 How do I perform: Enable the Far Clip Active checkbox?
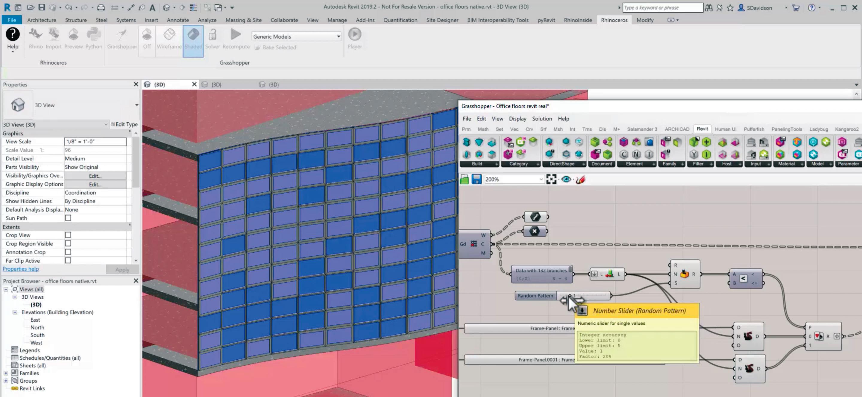click(68, 260)
